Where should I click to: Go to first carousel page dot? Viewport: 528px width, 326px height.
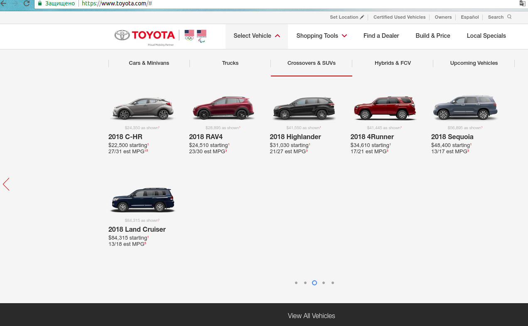[296, 283]
